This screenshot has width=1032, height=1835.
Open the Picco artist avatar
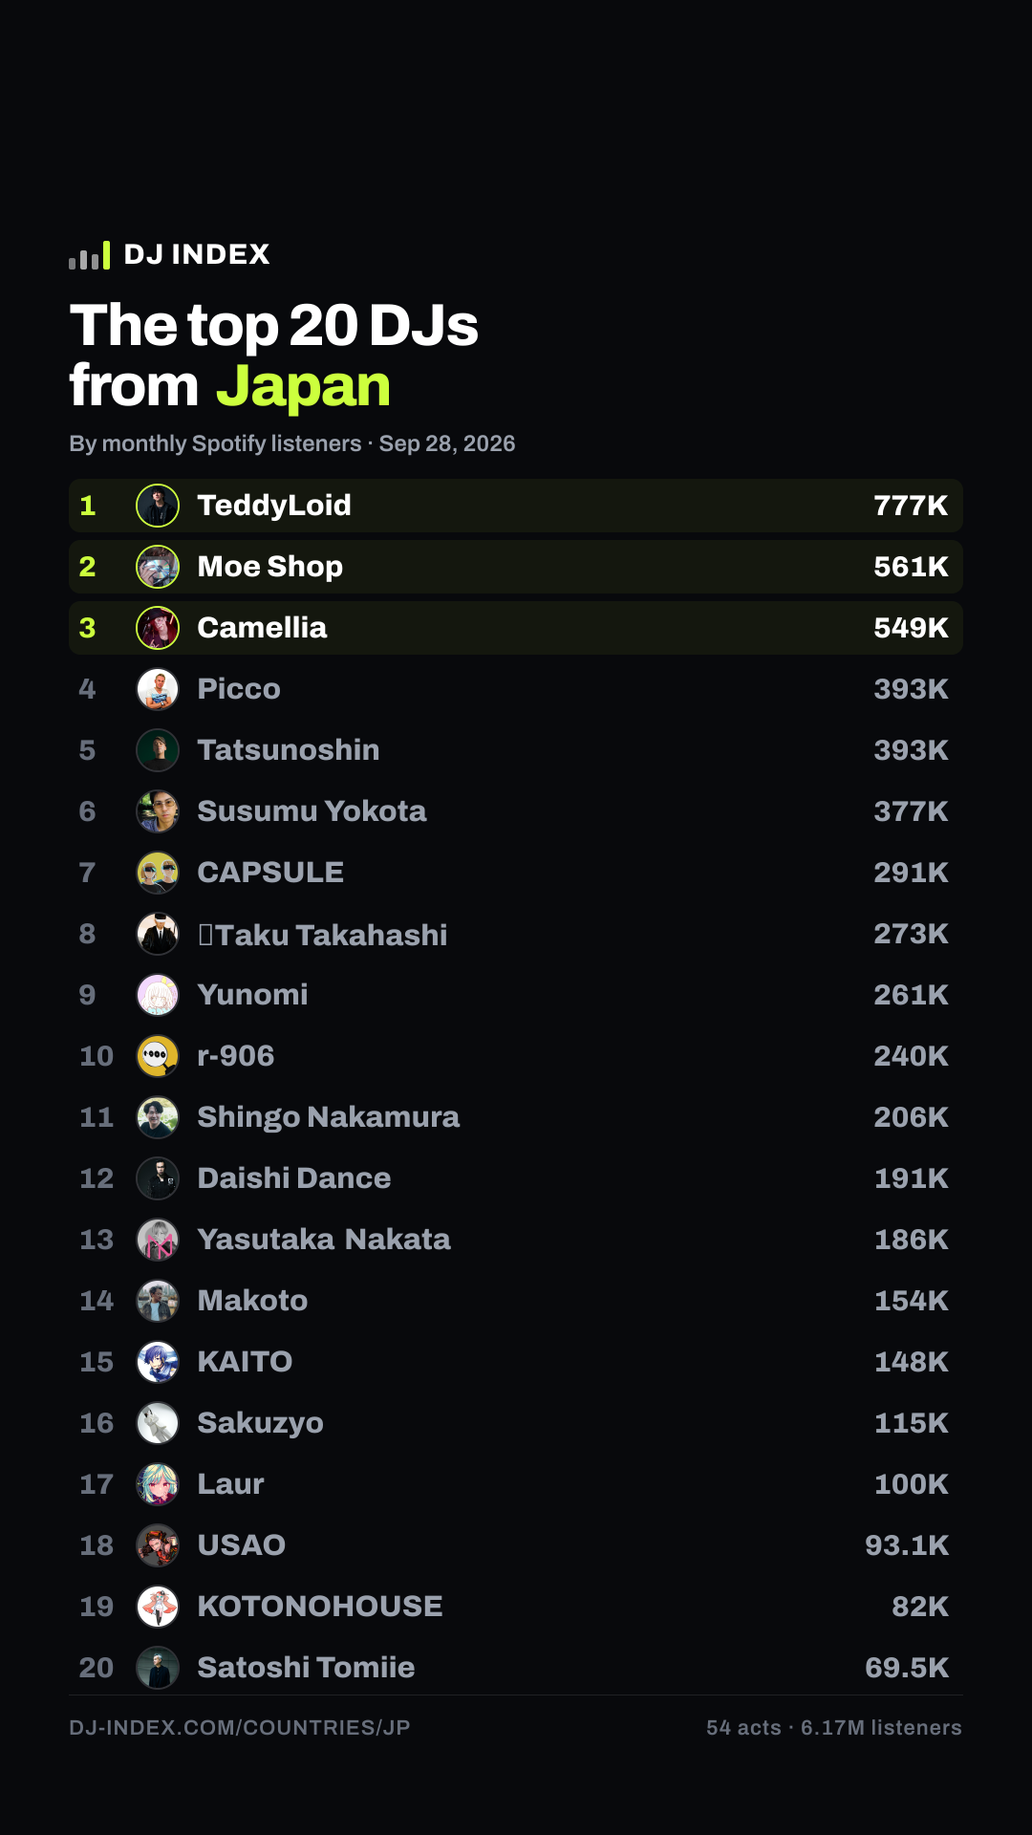pyautogui.click(x=158, y=689)
